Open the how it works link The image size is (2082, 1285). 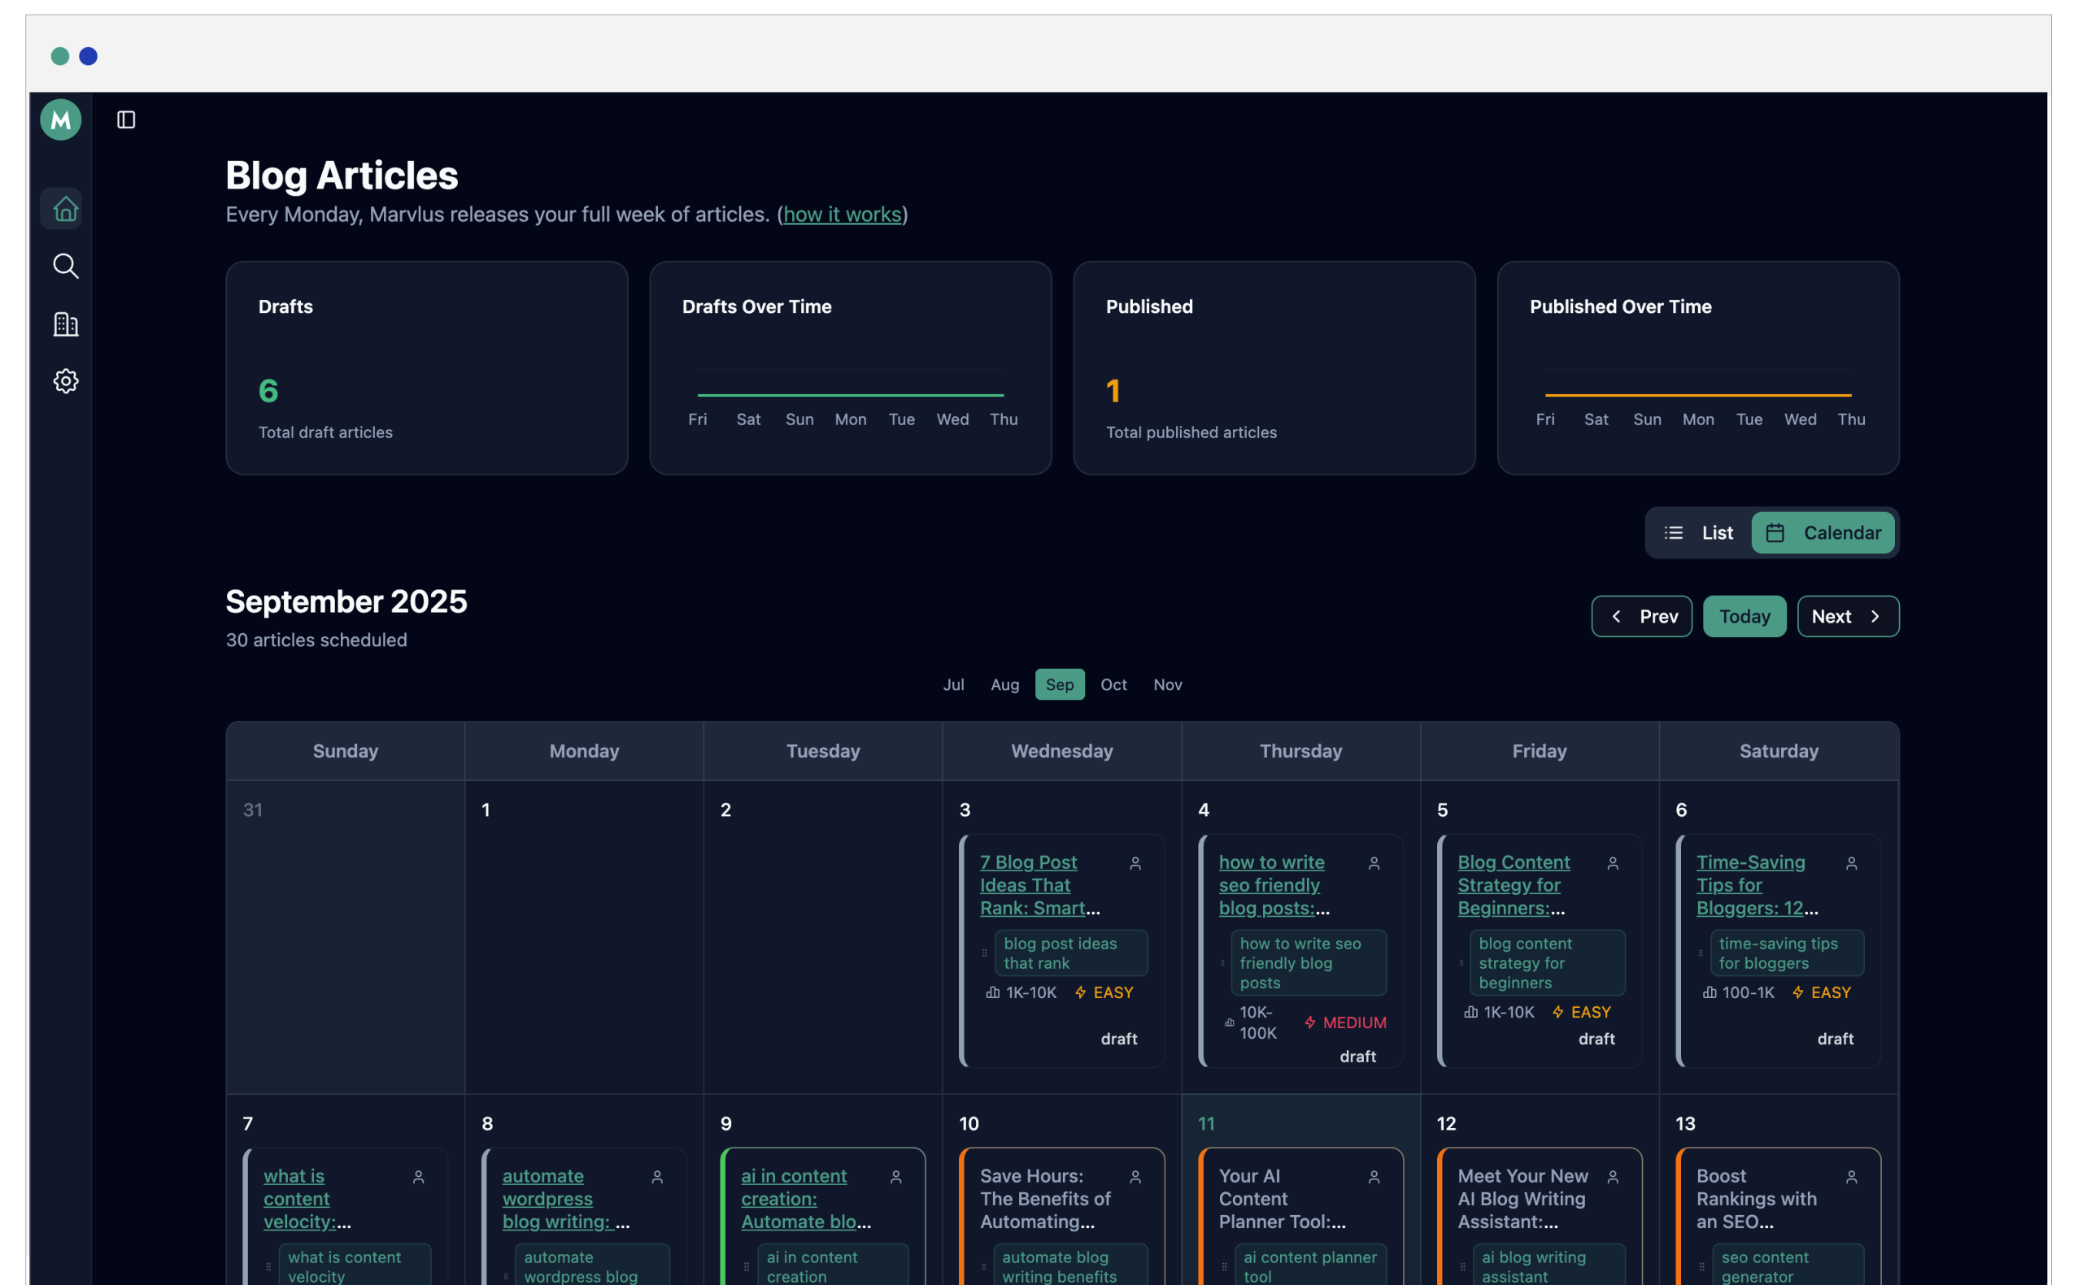842,215
